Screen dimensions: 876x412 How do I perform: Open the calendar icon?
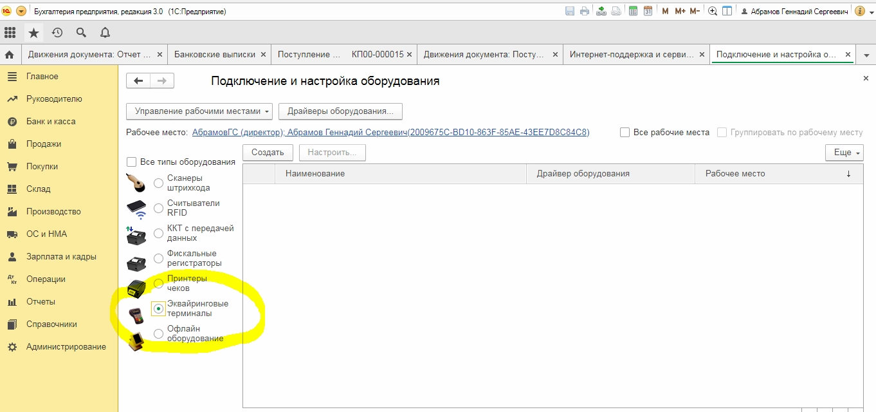pyautogui.click(x=648, y=11)
